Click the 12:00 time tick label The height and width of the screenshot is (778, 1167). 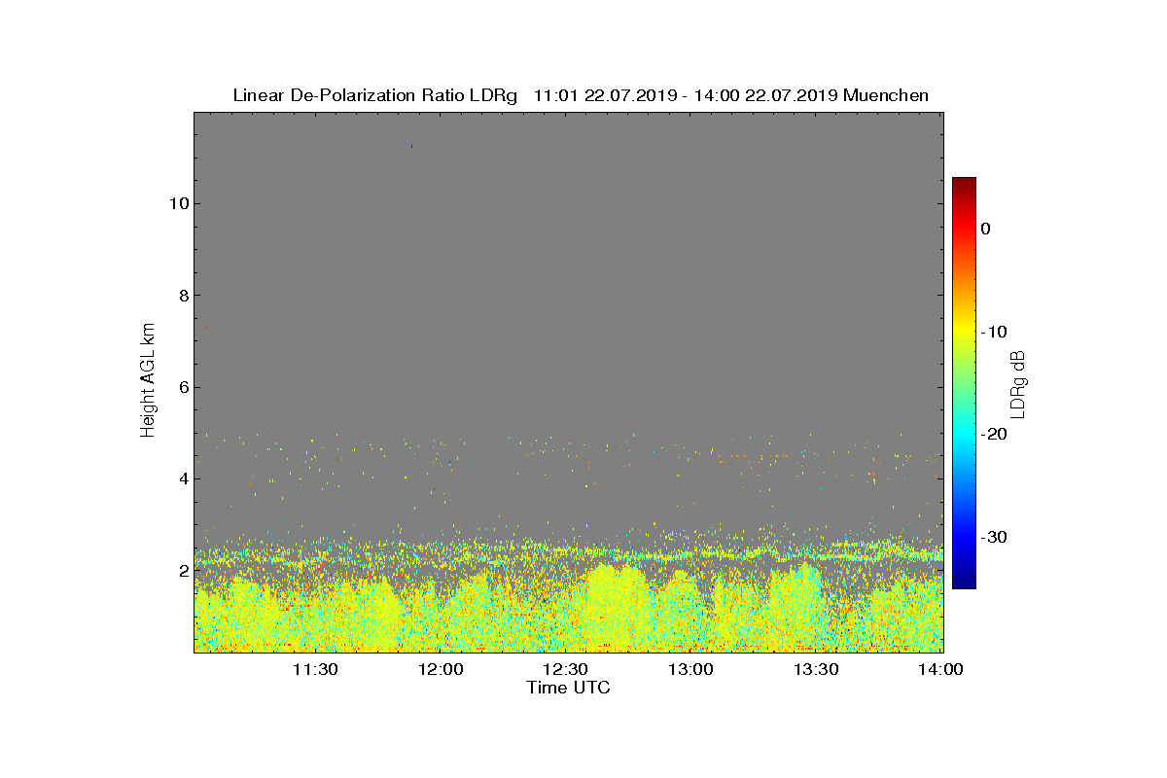coord(441,669)
